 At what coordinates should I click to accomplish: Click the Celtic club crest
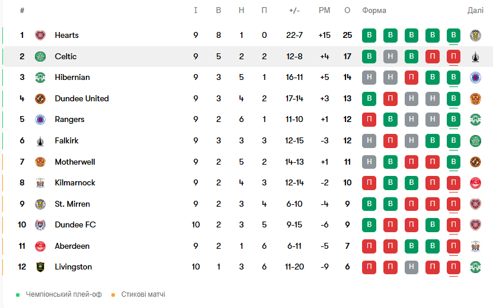[x=40, y=56]
